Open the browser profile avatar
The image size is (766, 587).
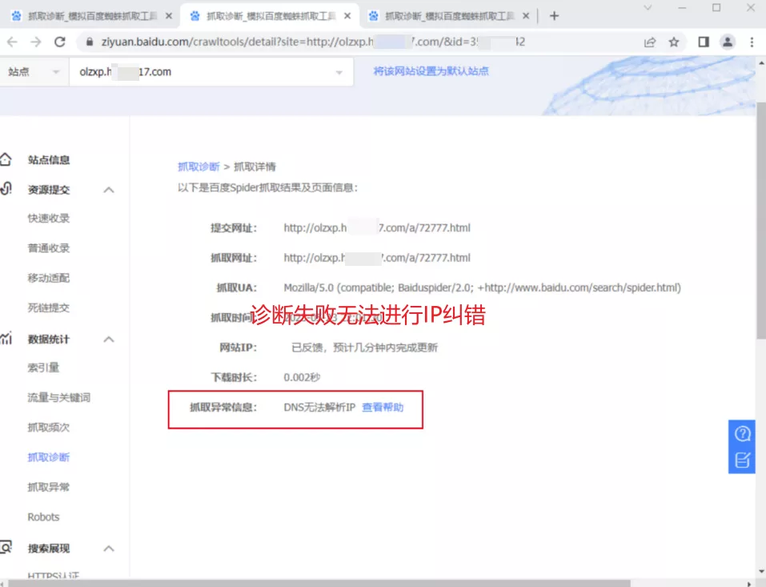728,42
